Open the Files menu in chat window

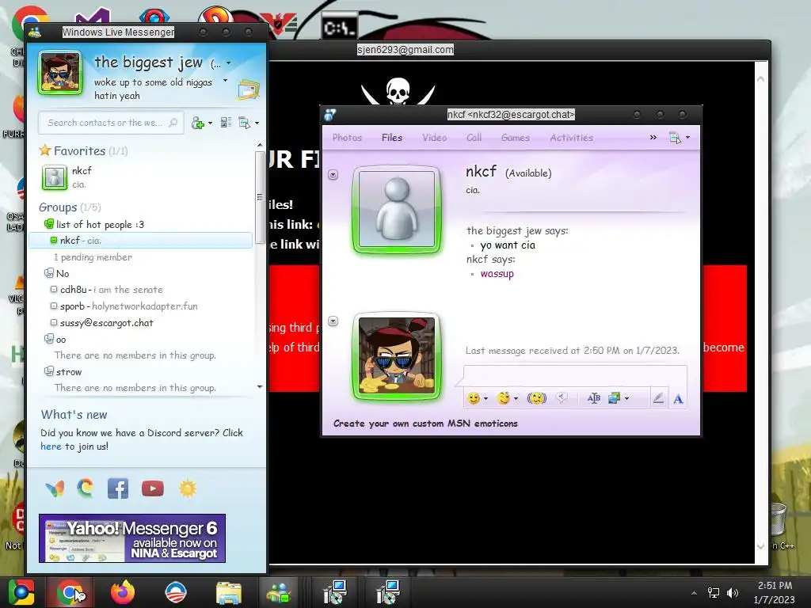[x=391, y=138]
